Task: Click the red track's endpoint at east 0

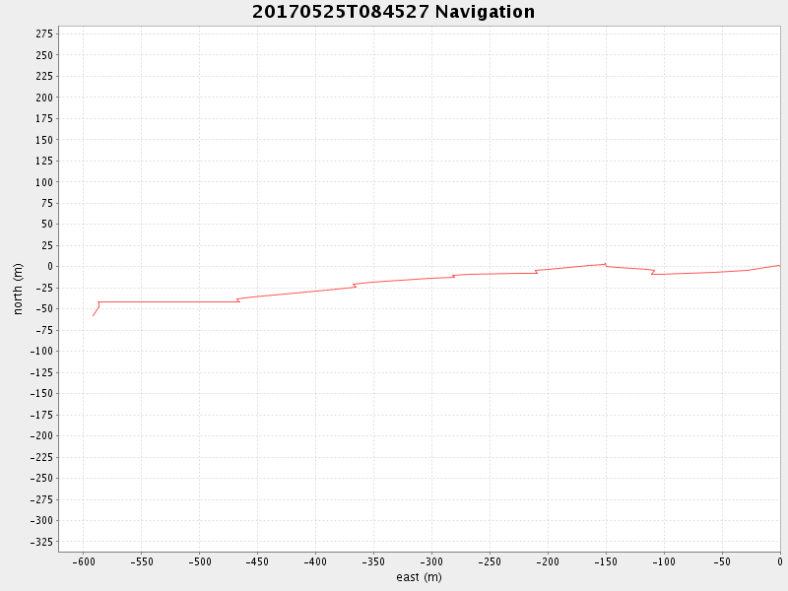Action: (779, 265)
